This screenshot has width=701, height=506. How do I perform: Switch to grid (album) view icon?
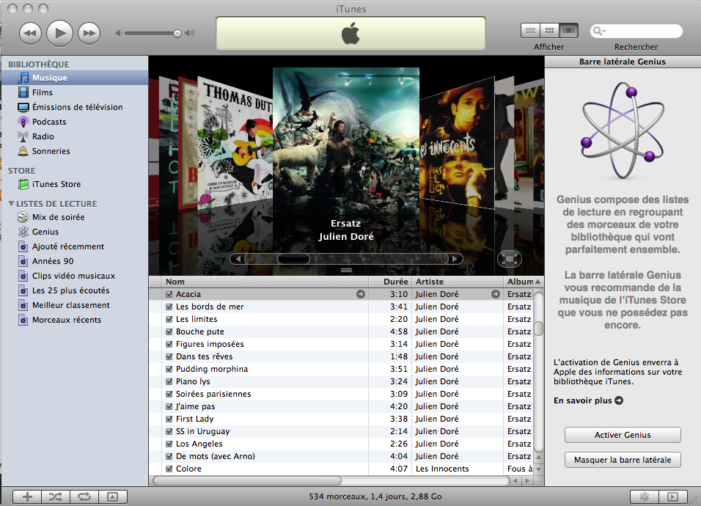tap(549, 31)
